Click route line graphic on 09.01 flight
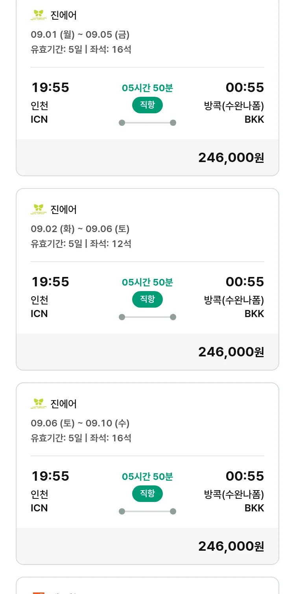Viewport: 295px width, 594px height. click(x=147, y=123)
